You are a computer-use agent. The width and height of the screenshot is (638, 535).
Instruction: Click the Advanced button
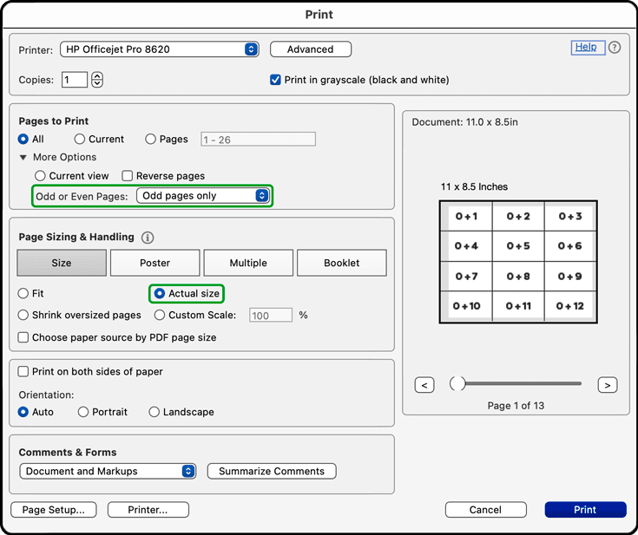(311, 49)
